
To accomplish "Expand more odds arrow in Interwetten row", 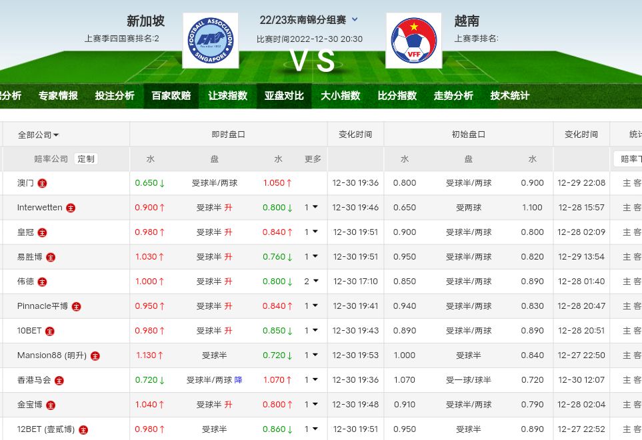I will click(x=315, y=208).
